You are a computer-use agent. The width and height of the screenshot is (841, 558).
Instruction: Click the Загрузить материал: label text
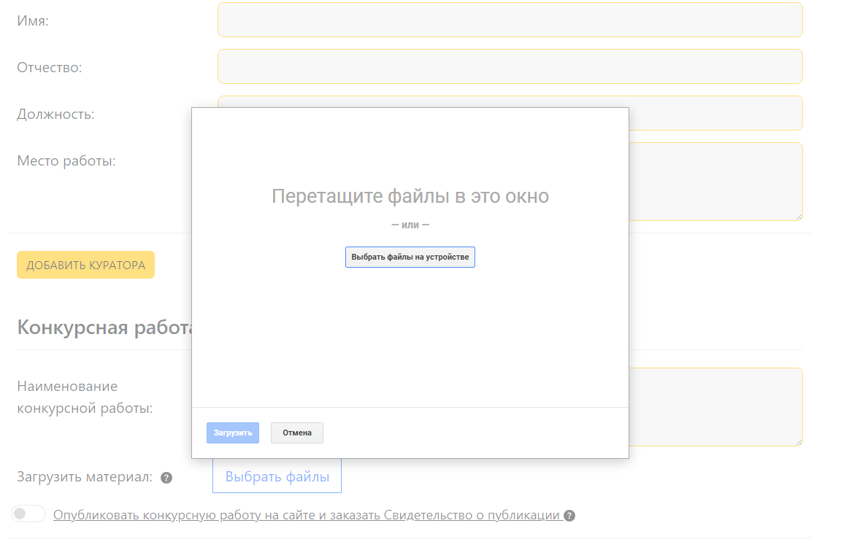click(x=84, y=477)
